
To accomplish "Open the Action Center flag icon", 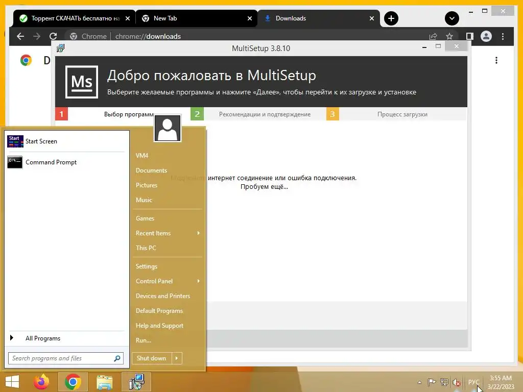I will click(432, 382).
